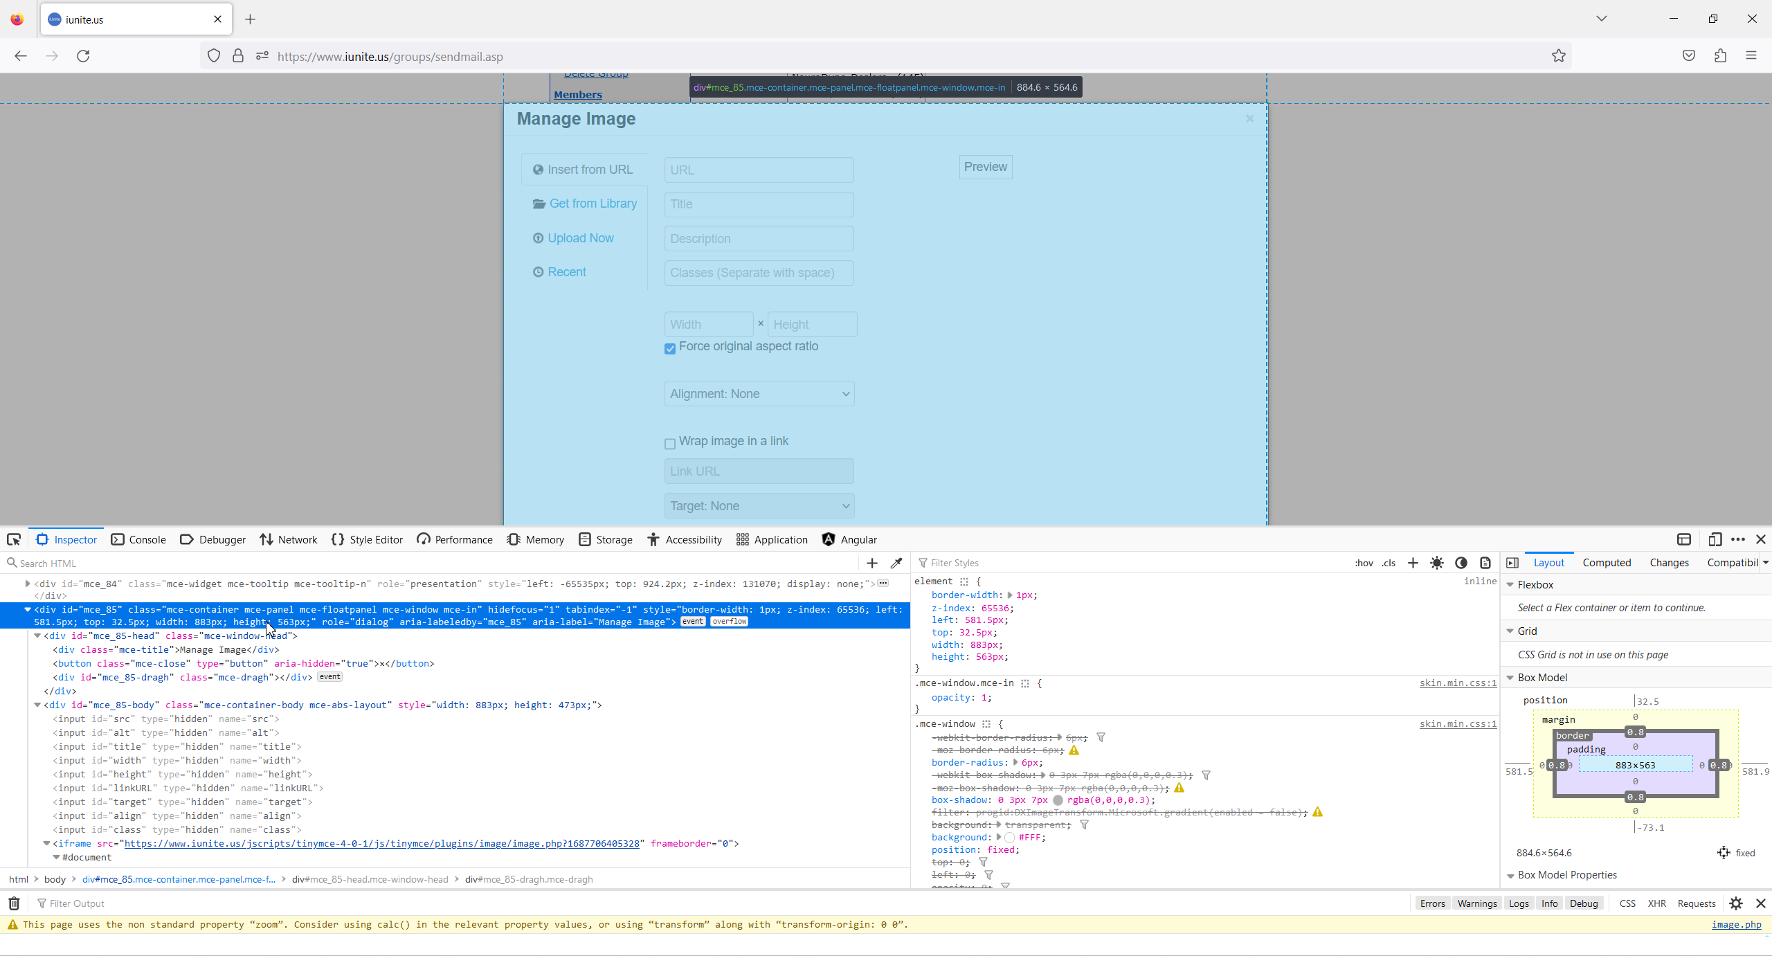Toggle light color scheme simulation icon
The image size is (1772, 956).
(x=1437, y=563)
